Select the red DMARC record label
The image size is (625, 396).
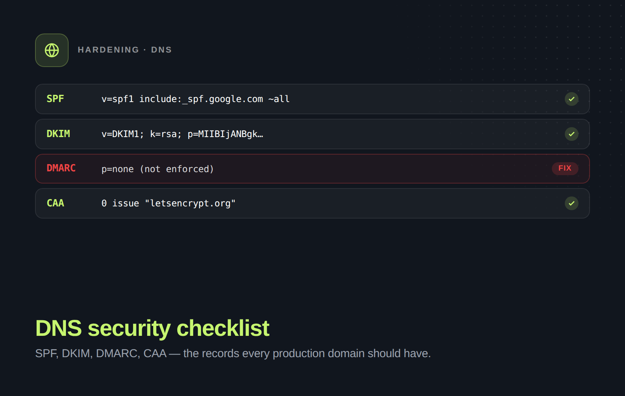[x=61, y=168]
